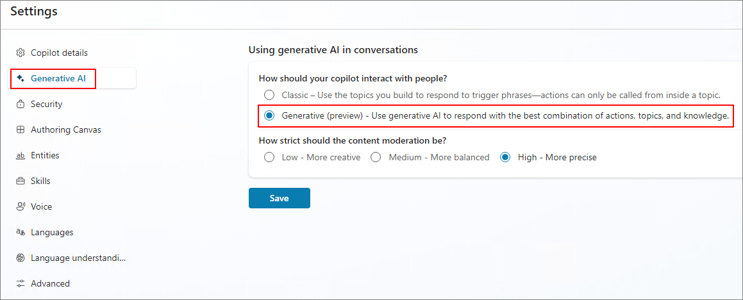Choose High - More precise moderation
This screenshot has width=743, height=300.
point(505,157)
